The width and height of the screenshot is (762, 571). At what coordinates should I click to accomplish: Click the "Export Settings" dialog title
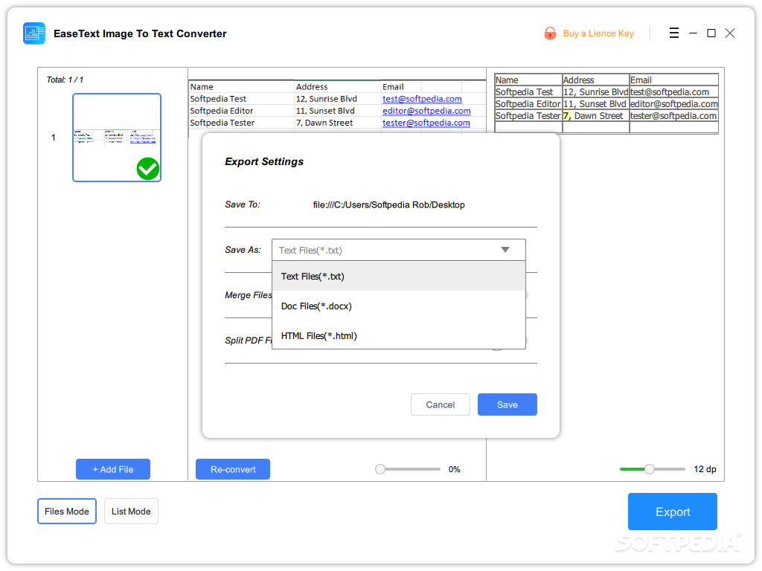[264, 161]
